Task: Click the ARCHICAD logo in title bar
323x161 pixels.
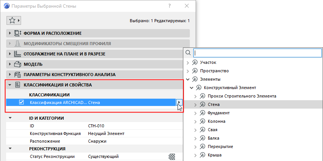Action: click(x=7, y=6)
